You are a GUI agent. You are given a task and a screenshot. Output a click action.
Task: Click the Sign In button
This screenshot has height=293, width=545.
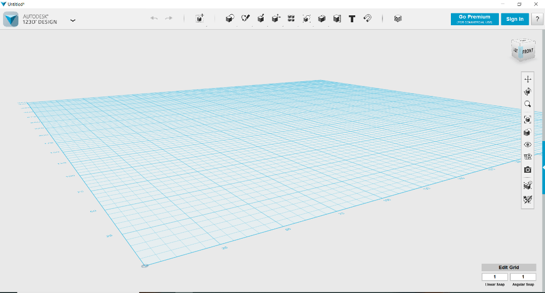(x=515, y=19)
